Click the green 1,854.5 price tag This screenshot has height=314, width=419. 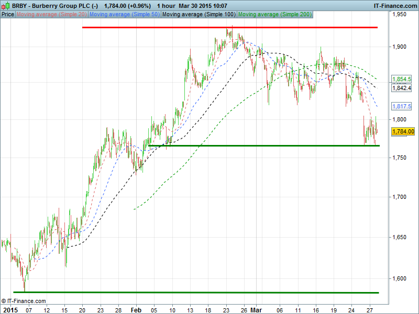pyautogui.click(x=402, y=79)
